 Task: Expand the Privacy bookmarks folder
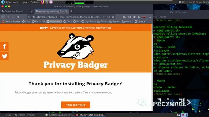tap(103, 22)
